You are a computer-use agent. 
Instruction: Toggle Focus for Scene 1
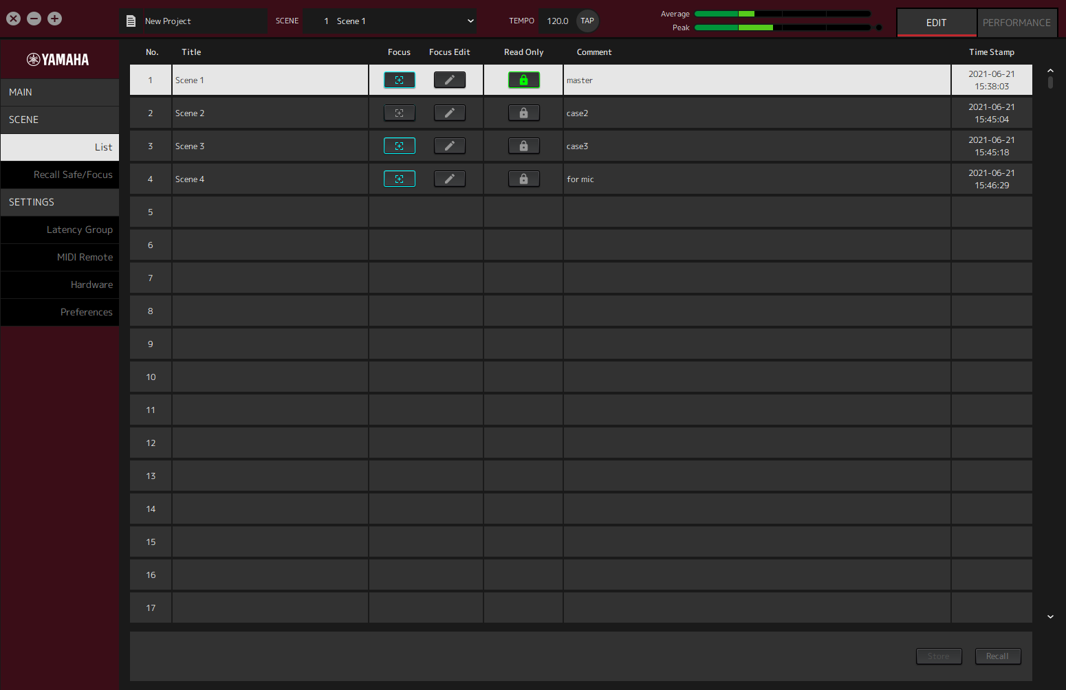click(399, 80)
